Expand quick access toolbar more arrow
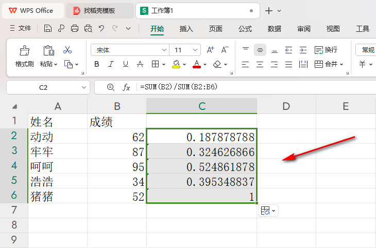Viewport: 376px width, 248px height. (128, 28)
